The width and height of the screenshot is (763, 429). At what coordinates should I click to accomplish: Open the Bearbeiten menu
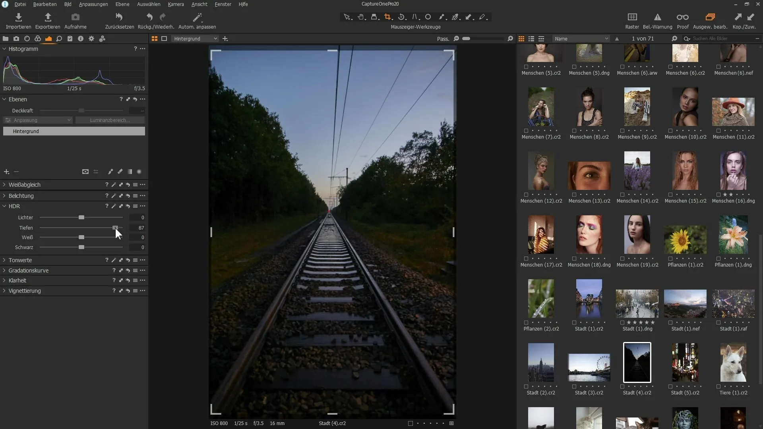(x=45, y=4)
